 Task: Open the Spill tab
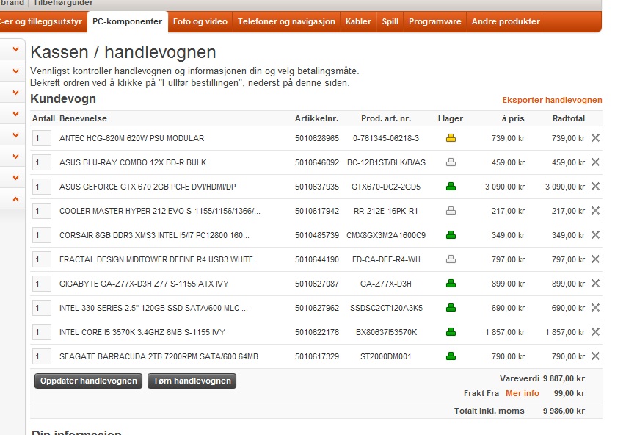(x=390, y=21)
